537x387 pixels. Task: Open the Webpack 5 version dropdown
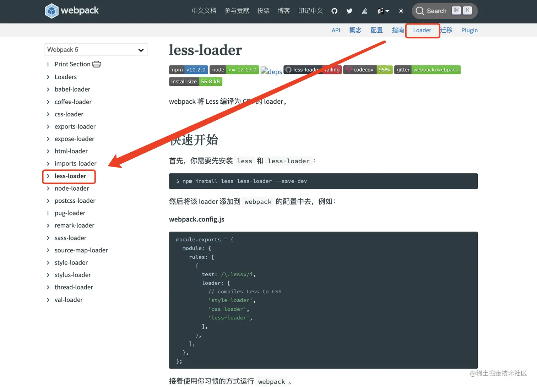96,50
